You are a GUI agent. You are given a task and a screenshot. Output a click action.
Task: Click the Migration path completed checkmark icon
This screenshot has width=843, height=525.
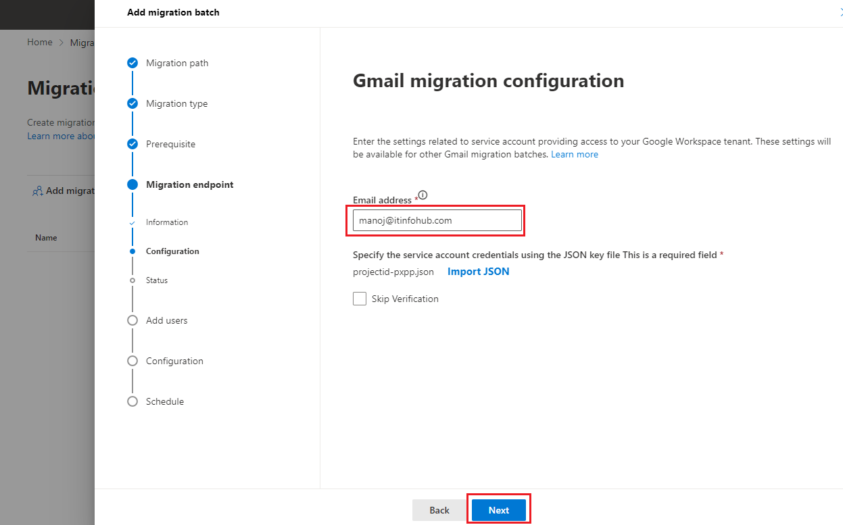click(133, 63)
